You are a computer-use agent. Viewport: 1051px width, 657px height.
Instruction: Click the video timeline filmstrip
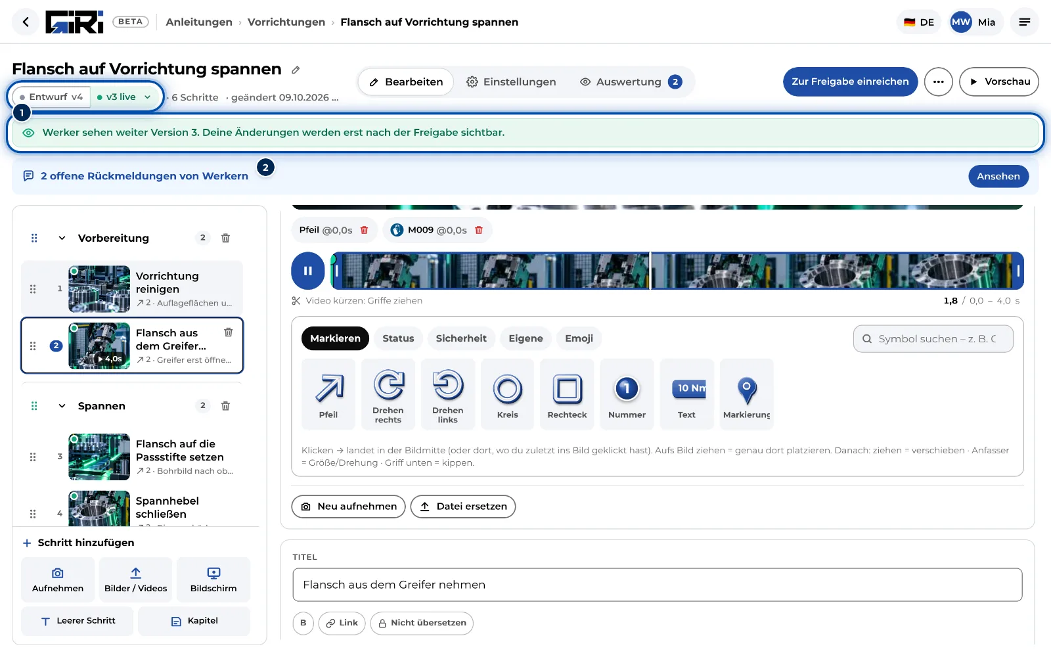[x=677, y=271]
